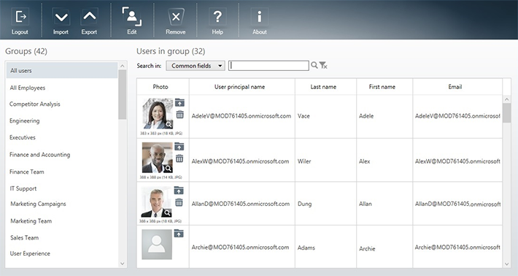The width and height of the screenshot is (518, 276).
Task: Delete photo trash icon for AllanD
Action: [x=179, y=202]
